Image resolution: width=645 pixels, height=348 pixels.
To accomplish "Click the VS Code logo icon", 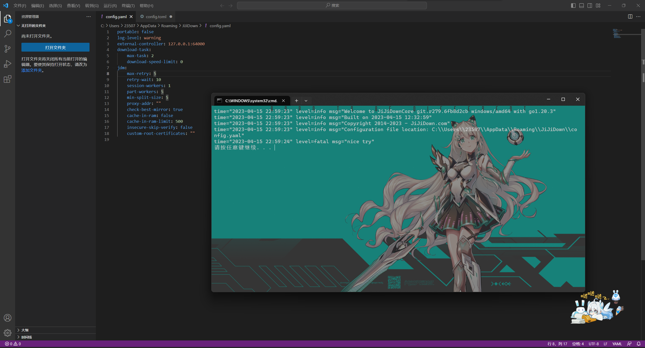I will pos(6,5).
